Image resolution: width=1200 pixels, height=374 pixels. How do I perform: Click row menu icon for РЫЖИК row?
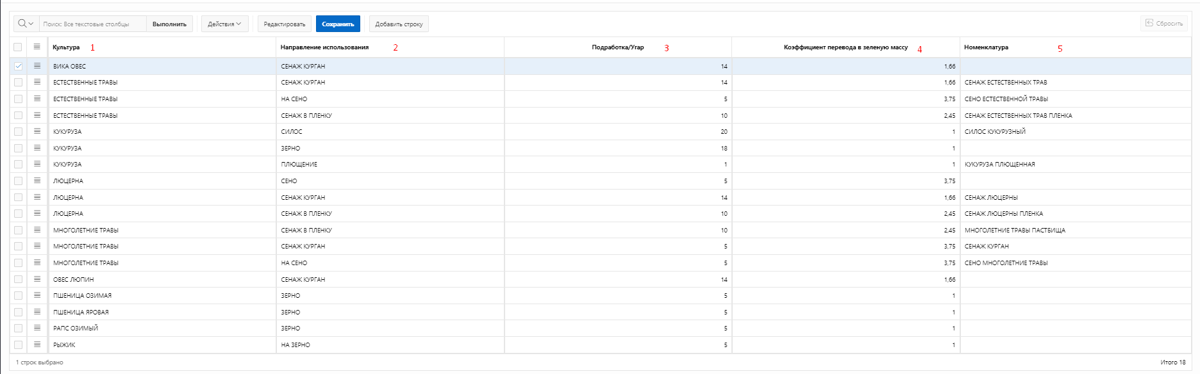tap(37, 345)
